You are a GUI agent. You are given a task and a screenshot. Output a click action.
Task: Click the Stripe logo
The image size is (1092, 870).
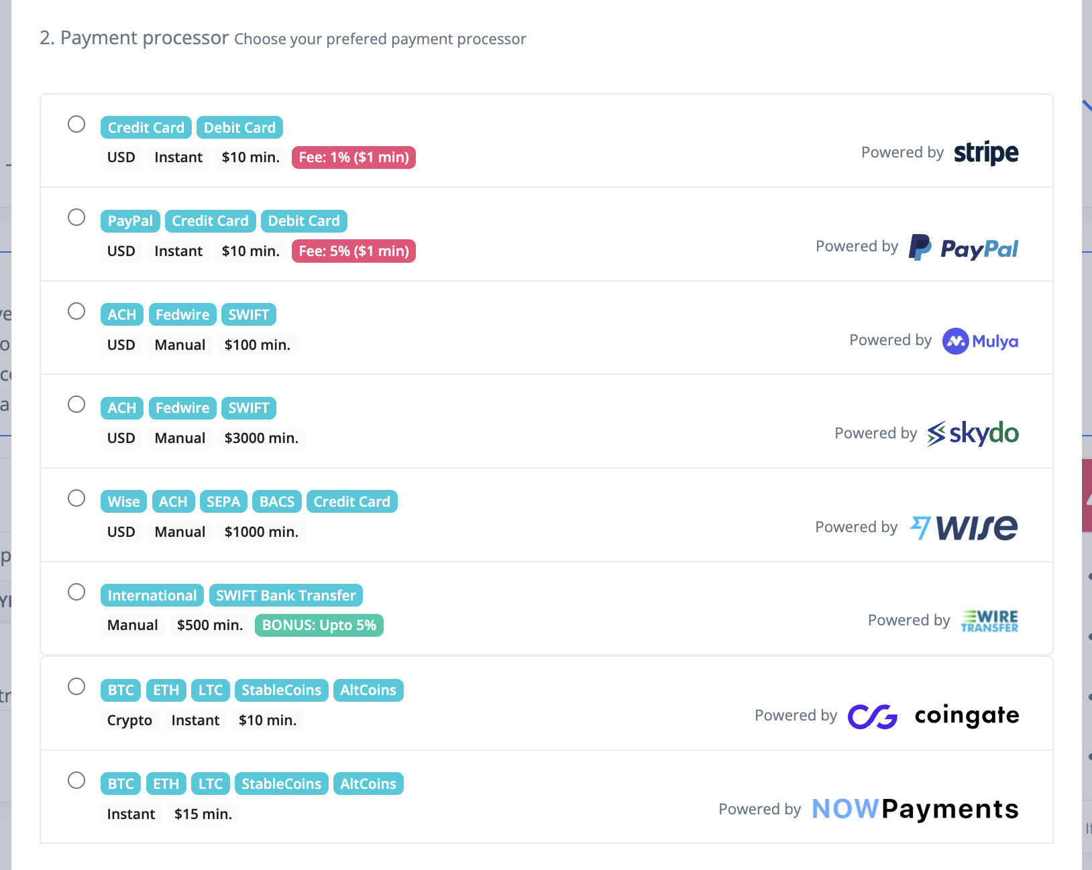click(x=985, y=153)
